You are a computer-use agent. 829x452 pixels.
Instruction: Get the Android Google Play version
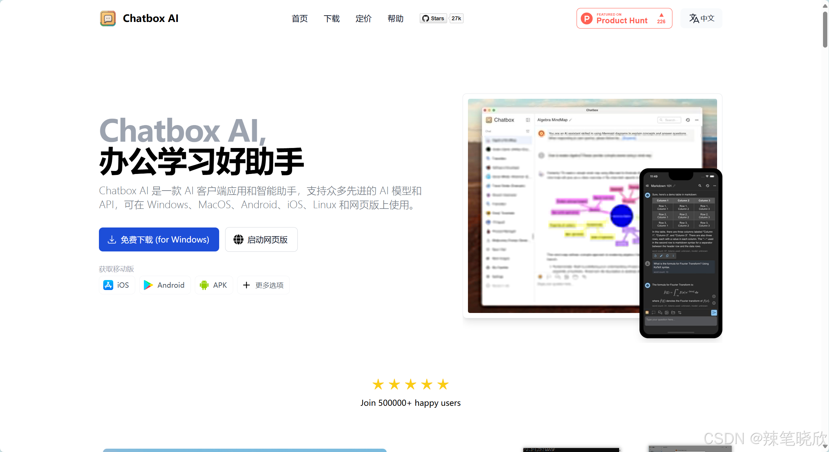(x=165, y=285)
